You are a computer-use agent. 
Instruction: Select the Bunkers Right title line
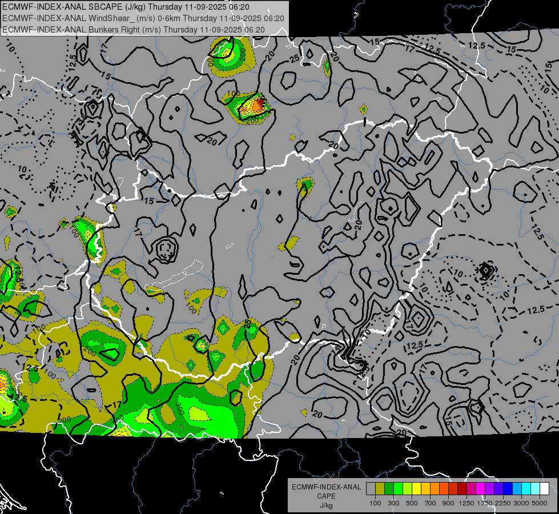[134, 30]
